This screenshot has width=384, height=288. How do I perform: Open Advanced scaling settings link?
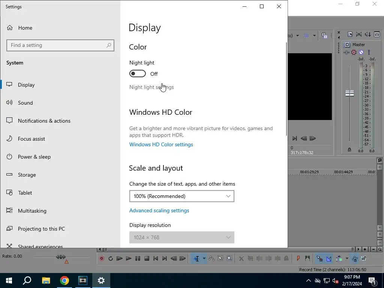click(x=159, y=211)
